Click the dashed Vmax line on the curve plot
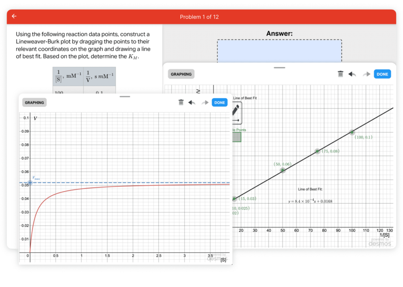 [x=118, y=182]
